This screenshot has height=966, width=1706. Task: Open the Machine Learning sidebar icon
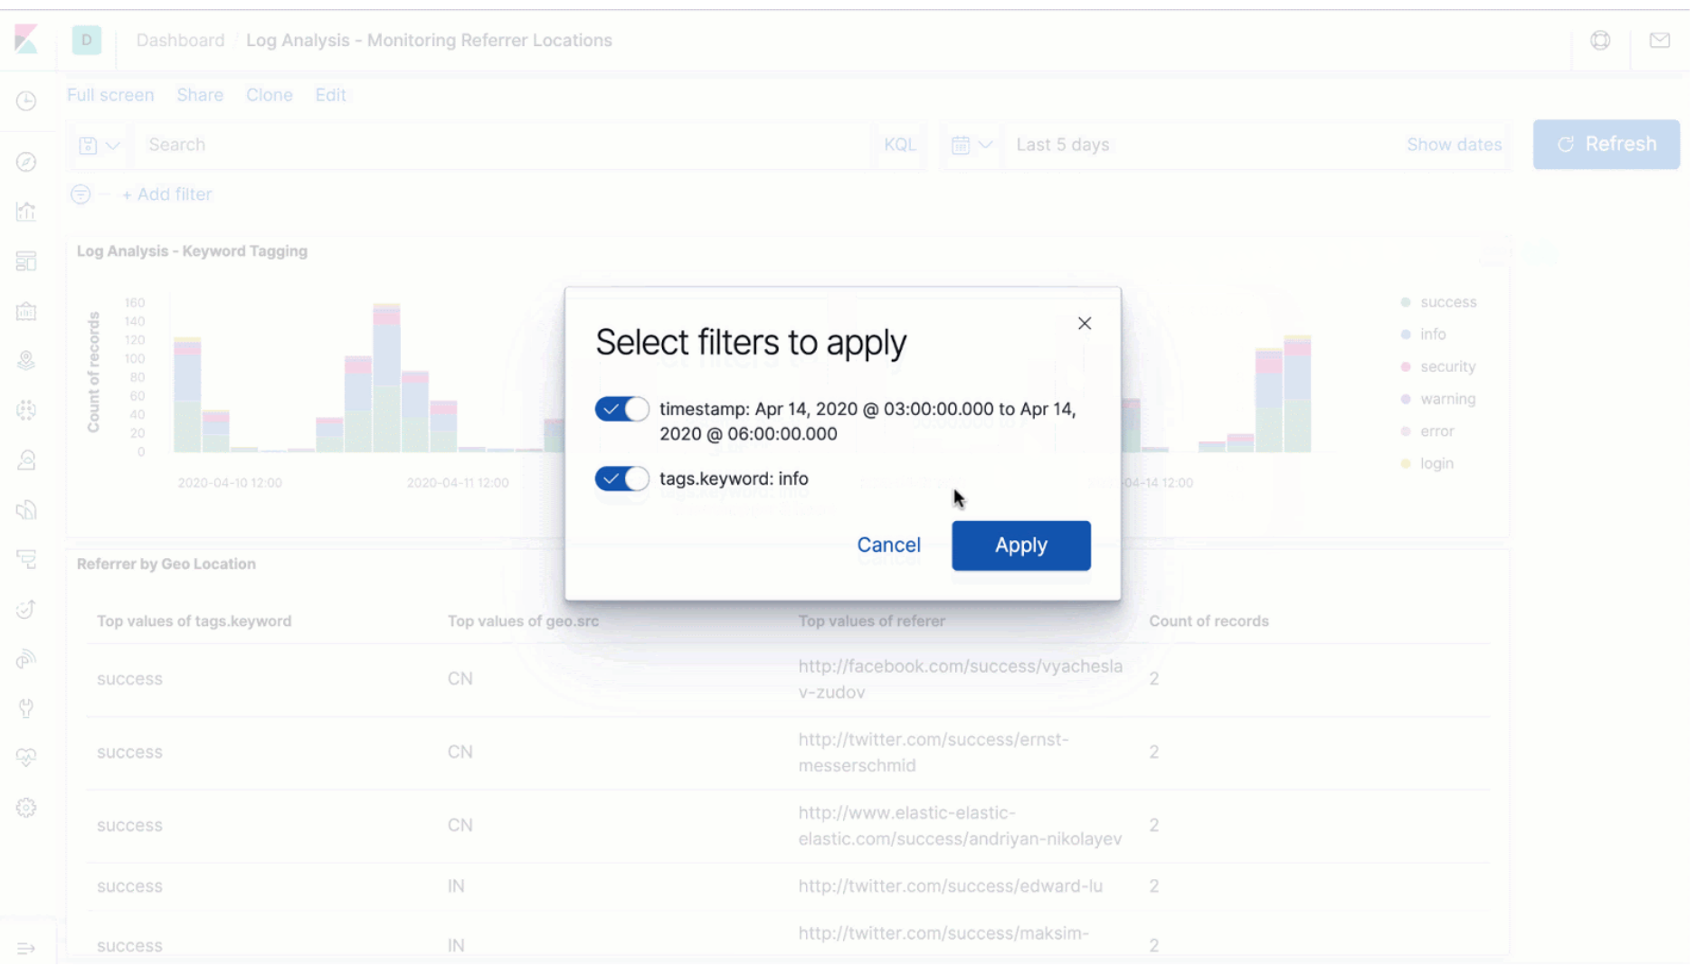(26, 410)
